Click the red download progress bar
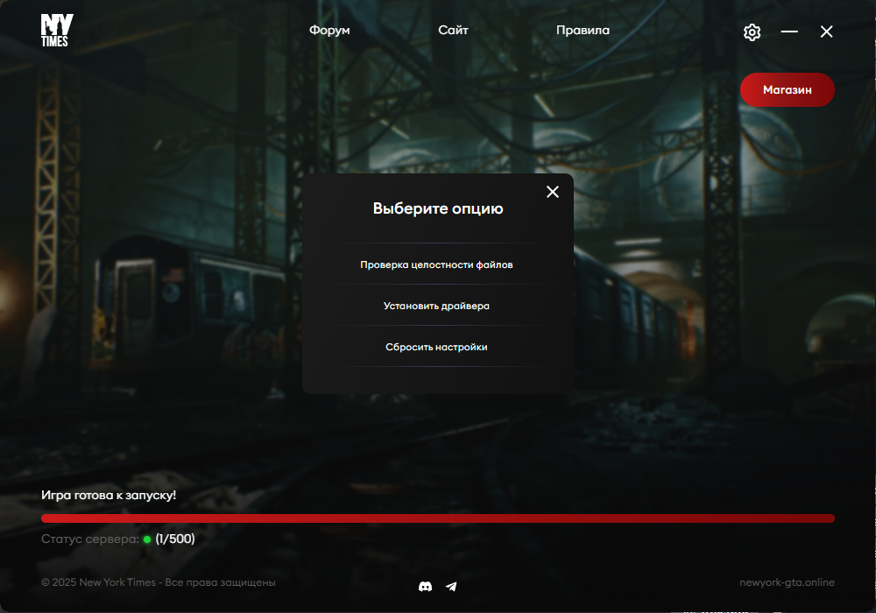 (x=438, y=518)
